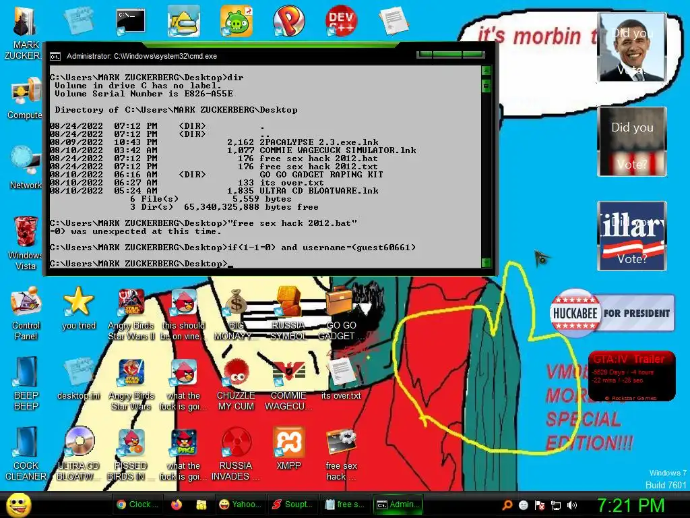Click the blinking cmd prompt cursor line
690x518 pixels.
(x=141, y=264)
